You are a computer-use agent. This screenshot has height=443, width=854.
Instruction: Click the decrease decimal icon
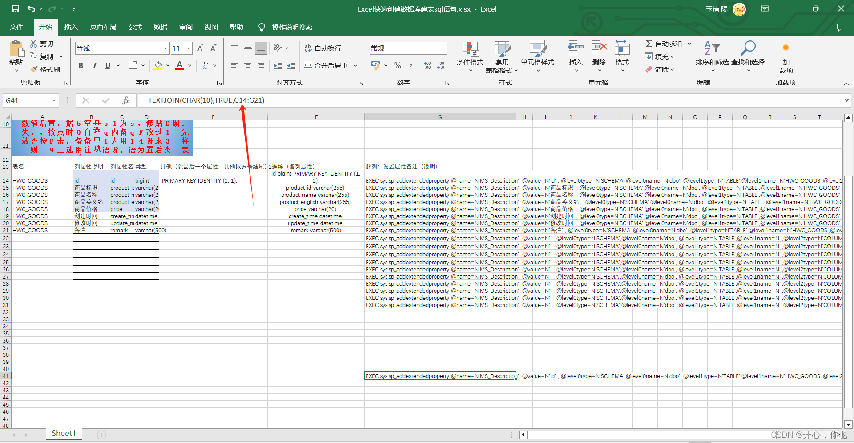pyautogui.click(x=441, y=65)
